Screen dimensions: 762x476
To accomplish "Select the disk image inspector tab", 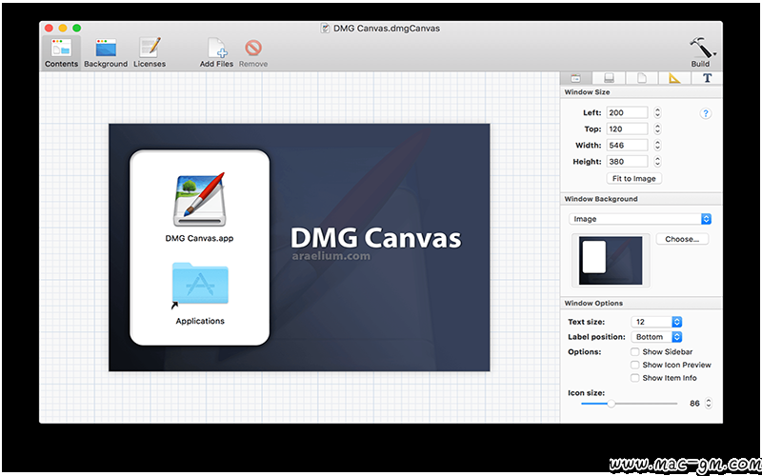I will [609, 78].
